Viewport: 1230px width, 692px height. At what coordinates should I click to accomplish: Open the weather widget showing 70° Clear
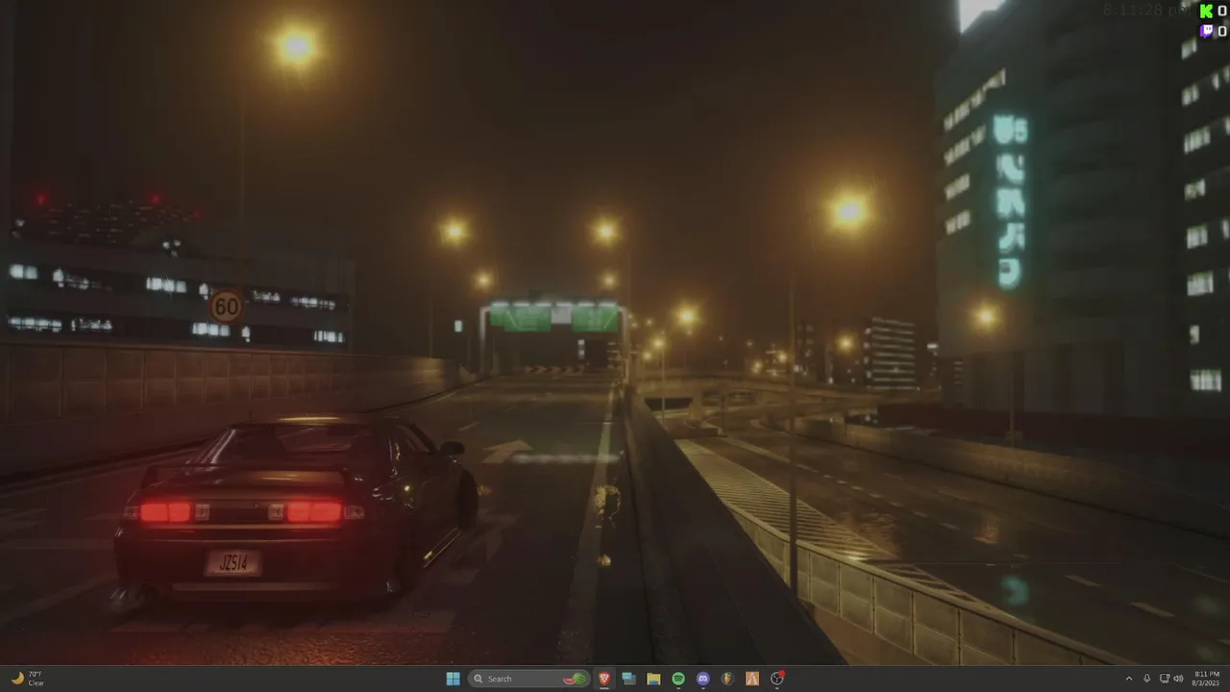28,679
